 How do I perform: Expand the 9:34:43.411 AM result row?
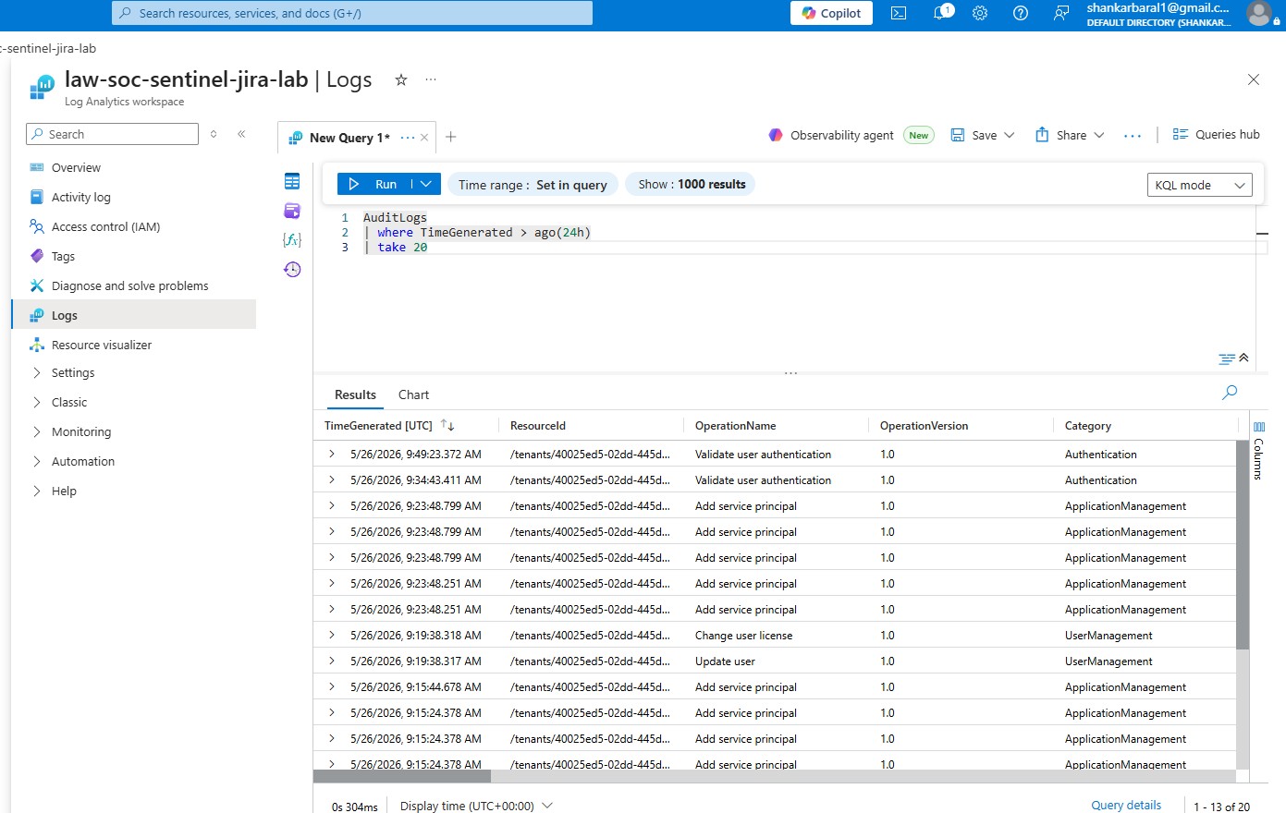(332, 479)
